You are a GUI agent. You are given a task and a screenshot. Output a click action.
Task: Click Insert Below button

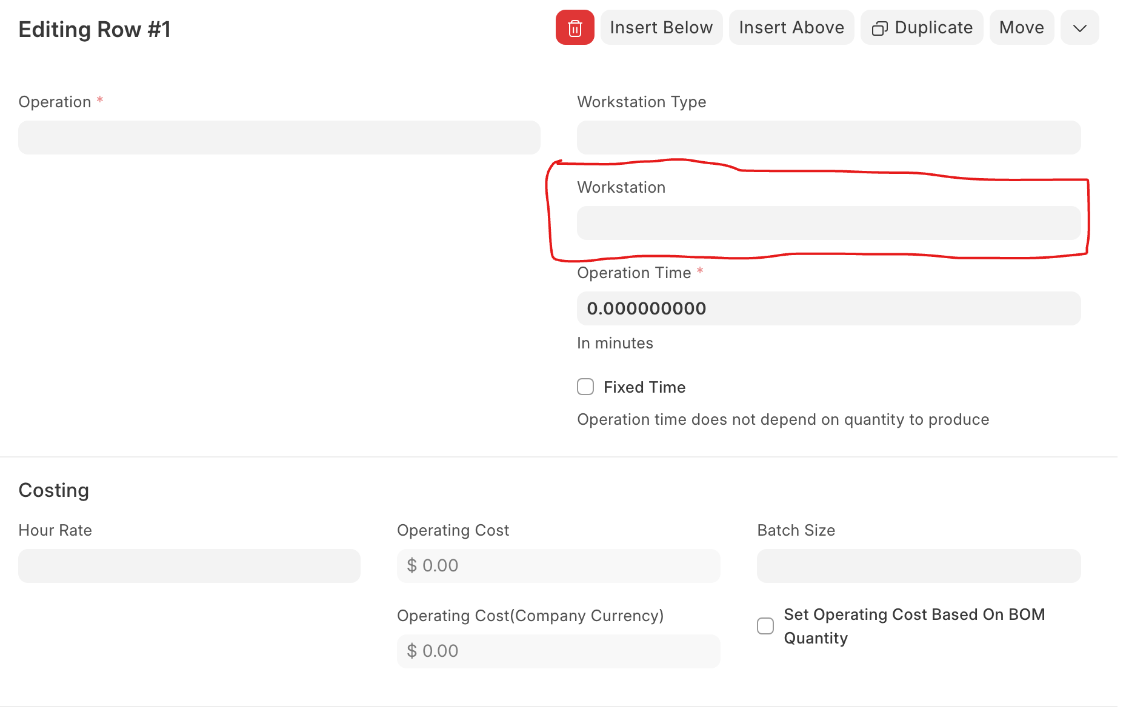point(661,28)
